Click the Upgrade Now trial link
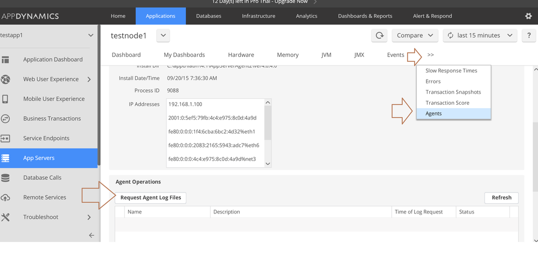The width and height of the screenshot is (538, 257). [291, 2]
